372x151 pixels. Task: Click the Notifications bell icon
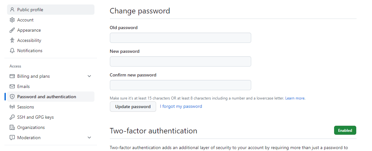tap(12, 51)
